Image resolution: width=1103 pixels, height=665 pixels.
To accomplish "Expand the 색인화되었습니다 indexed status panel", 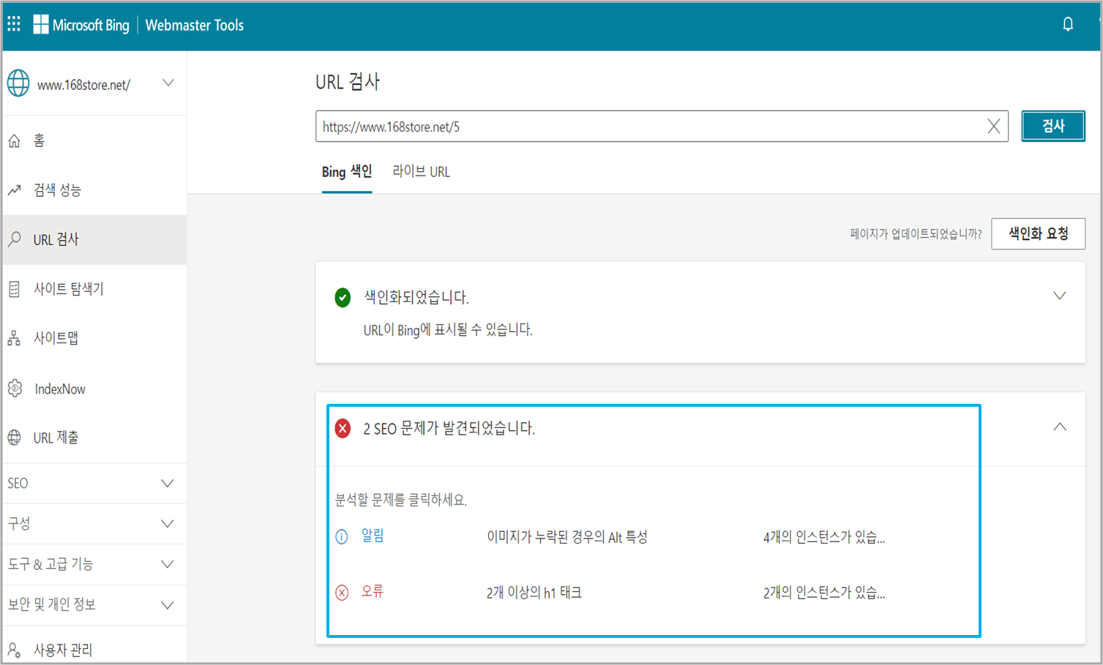I will [x=1060, y=295].
